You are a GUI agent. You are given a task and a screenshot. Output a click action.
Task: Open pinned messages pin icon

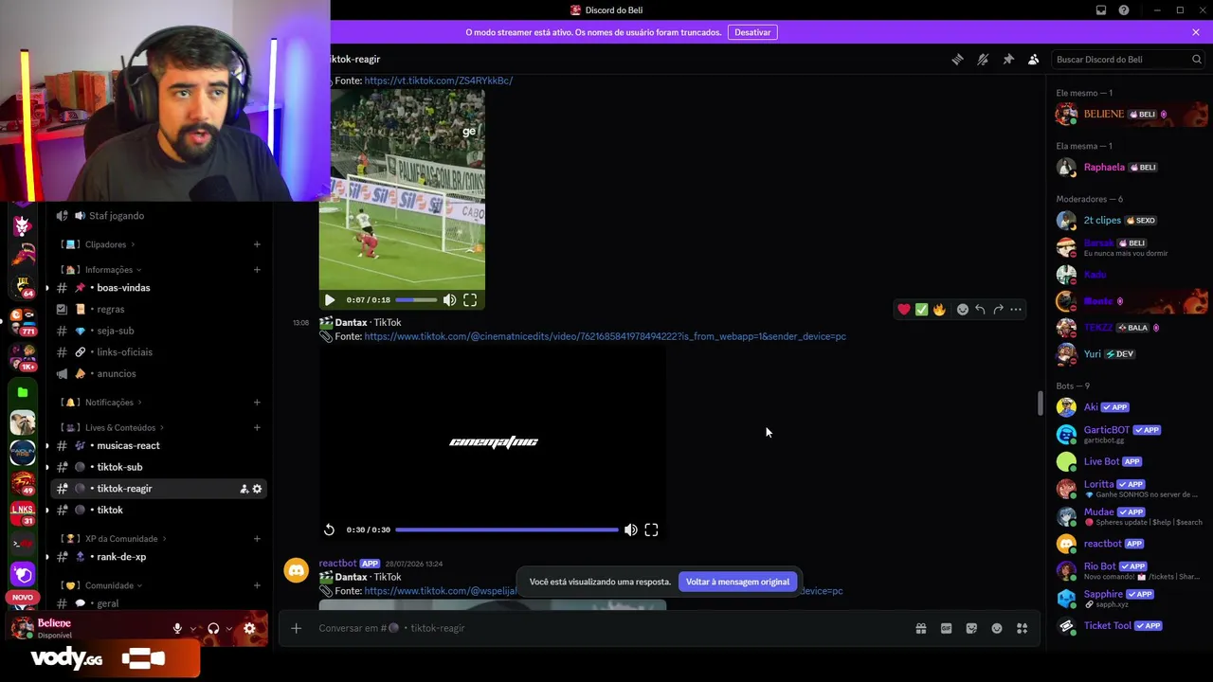(1008, 60)
